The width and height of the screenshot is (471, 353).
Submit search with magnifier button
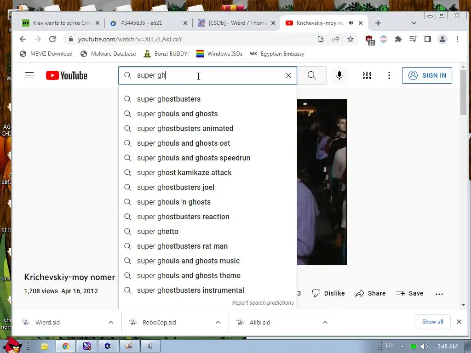coord(312,75)
